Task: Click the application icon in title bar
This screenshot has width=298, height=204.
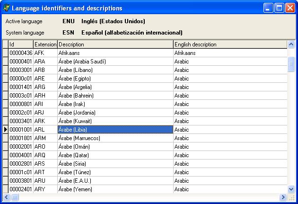Action: pyautogui.click(x=6, y=8)
